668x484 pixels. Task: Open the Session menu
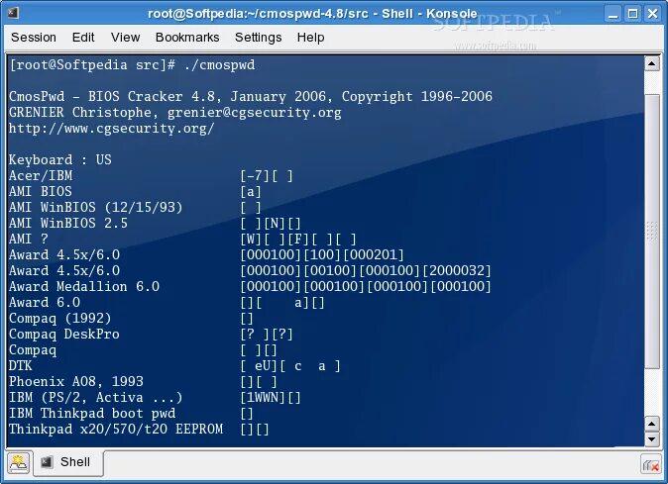click(34, 38)
